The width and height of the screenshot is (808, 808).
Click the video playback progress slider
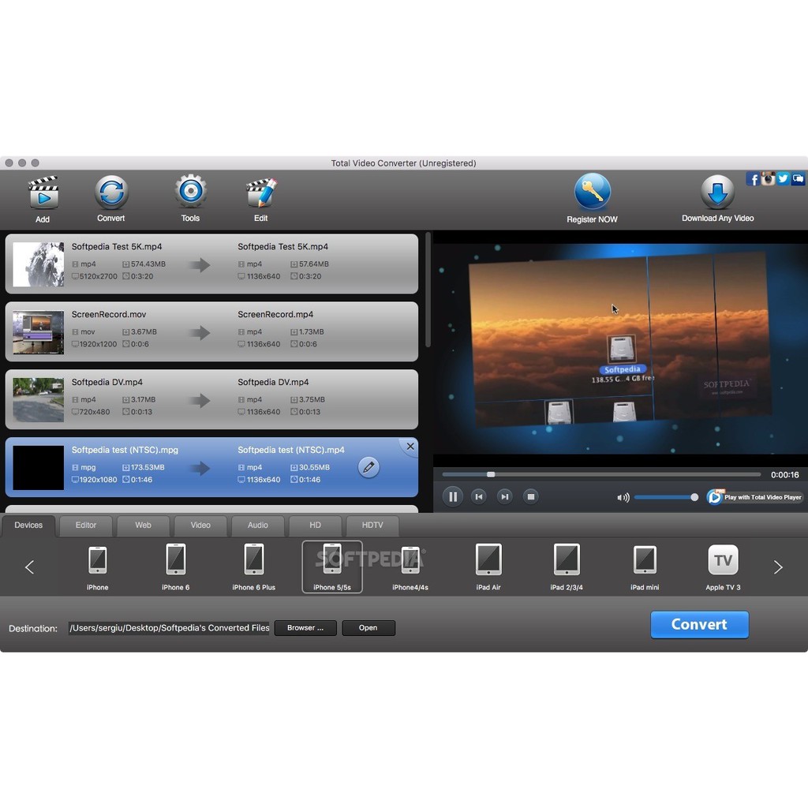point(600,474)
